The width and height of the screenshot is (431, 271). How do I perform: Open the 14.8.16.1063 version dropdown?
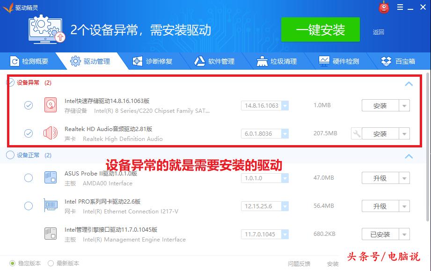(x=285, y=105)
